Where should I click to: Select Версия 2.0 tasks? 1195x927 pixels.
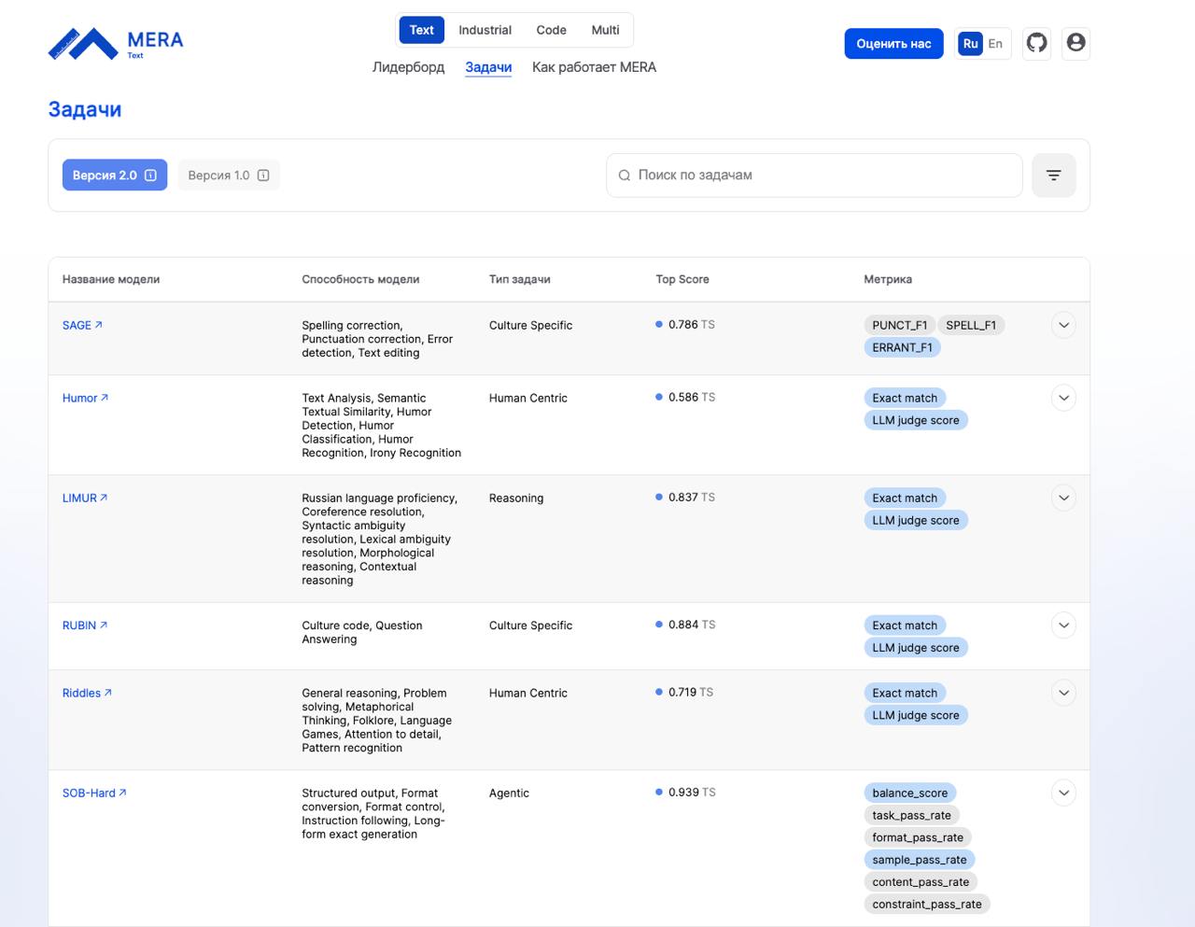pos(115,176)
